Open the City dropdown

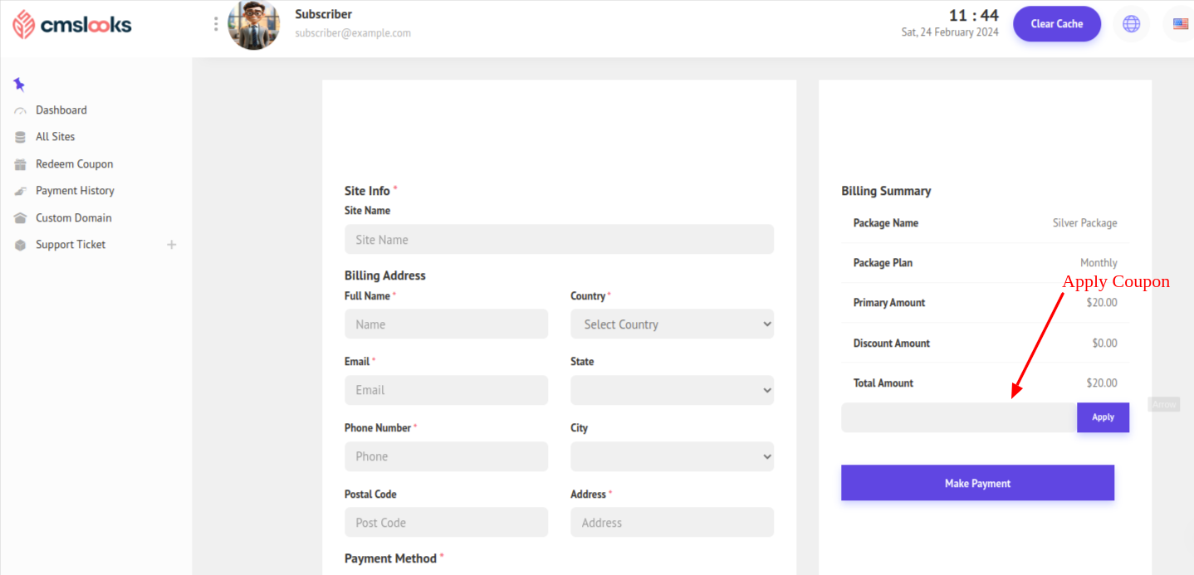[x=671, y=456]
